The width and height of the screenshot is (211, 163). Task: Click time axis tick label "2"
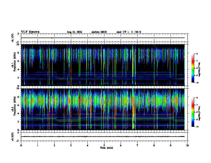tap(54, 145)
